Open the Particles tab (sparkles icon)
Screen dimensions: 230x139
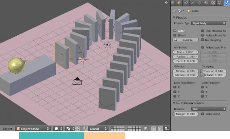220,3
